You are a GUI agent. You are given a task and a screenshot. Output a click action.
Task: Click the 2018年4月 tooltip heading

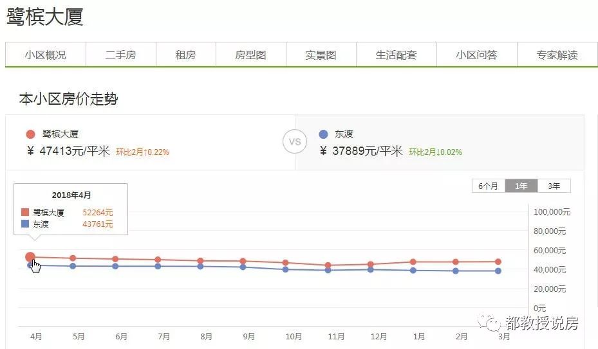click(71, 195)
